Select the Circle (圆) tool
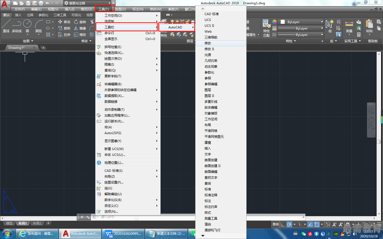Viewport: 383px width, 239px height. (x=27, y=26)
